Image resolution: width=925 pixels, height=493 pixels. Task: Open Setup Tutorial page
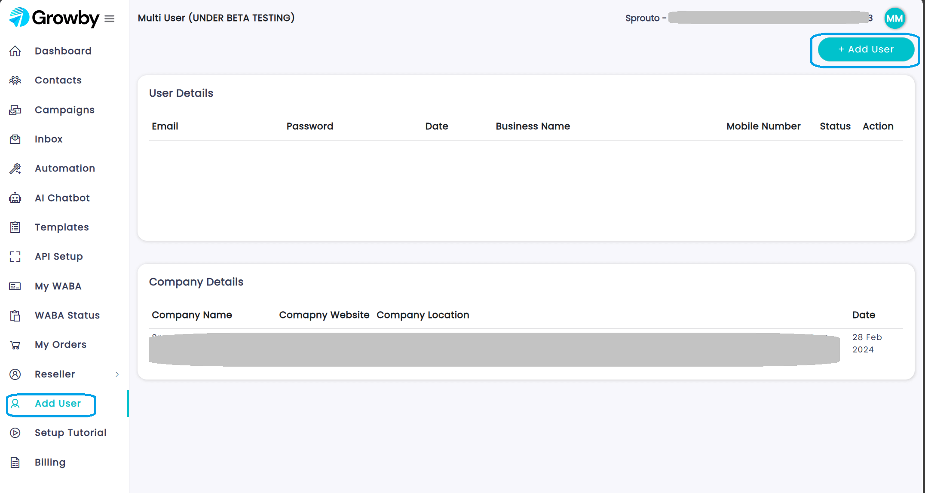click(70, 433)
